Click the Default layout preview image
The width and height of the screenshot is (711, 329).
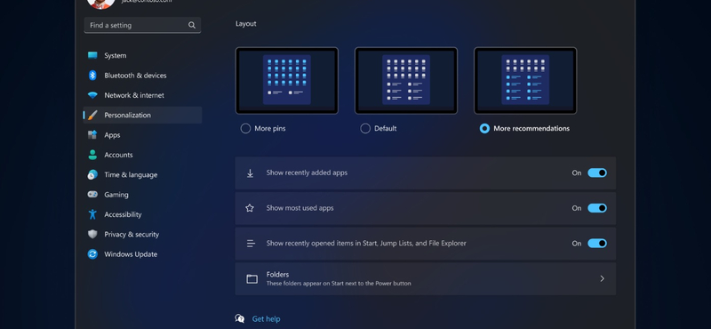406,80
